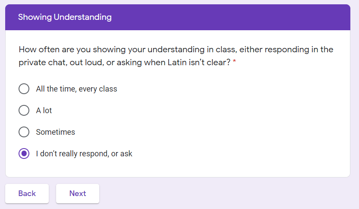
Task: Pick the "Sometimes" radio button
Action: [x=24, y=132]
